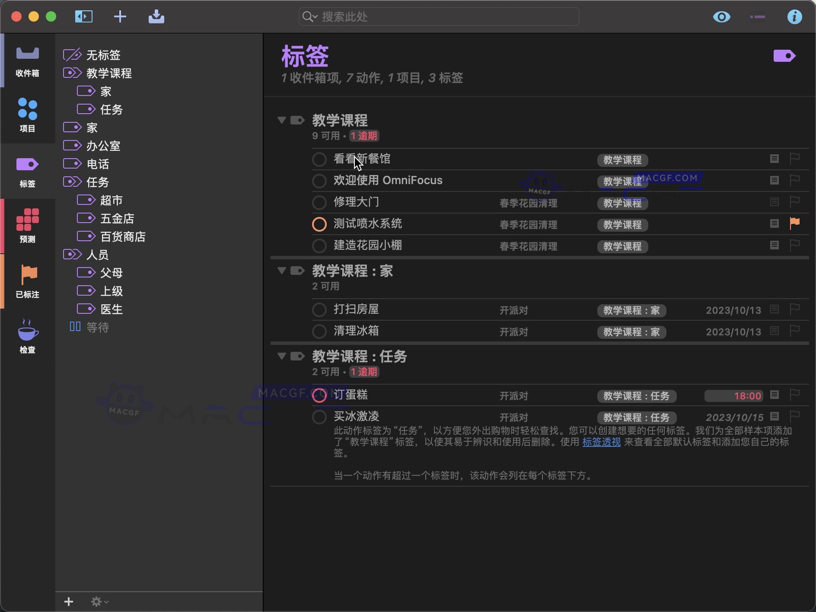Collapse the 教学课程 : 任务 group
This screenshot has height=612, width=816.
pos(281,356)
